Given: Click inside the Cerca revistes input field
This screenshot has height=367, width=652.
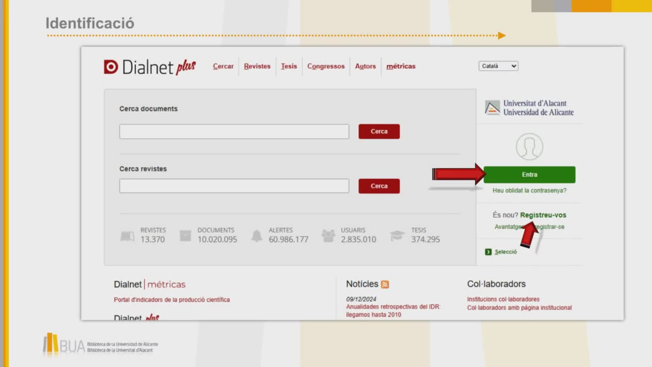Looking at the screenshot, I should pos(234,186).
